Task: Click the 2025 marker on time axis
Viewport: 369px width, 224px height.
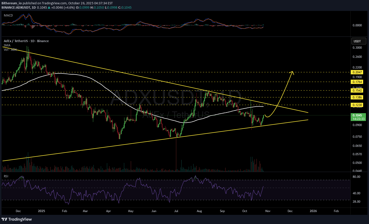Action: pyautogui.click(x=41, y=211)
